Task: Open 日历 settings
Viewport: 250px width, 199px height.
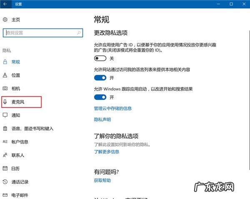Action: [15, 169]
